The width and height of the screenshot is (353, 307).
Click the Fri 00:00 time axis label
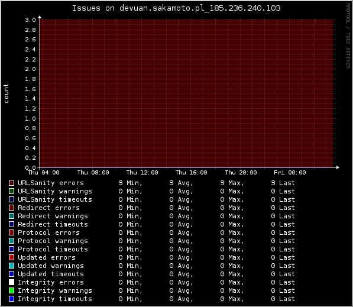coord(290,173)
